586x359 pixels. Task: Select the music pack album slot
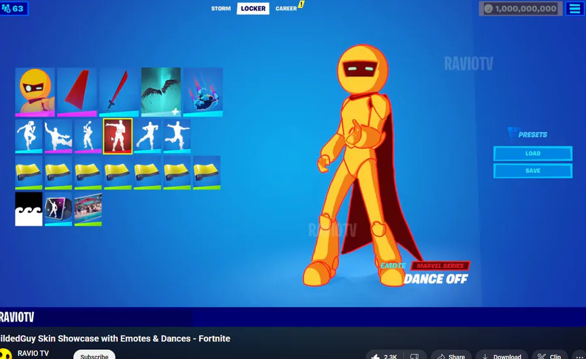[59, 209]
